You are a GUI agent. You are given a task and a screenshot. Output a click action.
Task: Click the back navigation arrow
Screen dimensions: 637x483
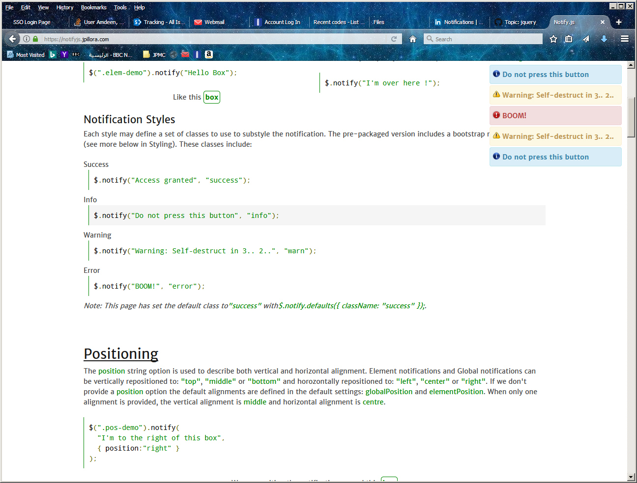tap(13, 39)
